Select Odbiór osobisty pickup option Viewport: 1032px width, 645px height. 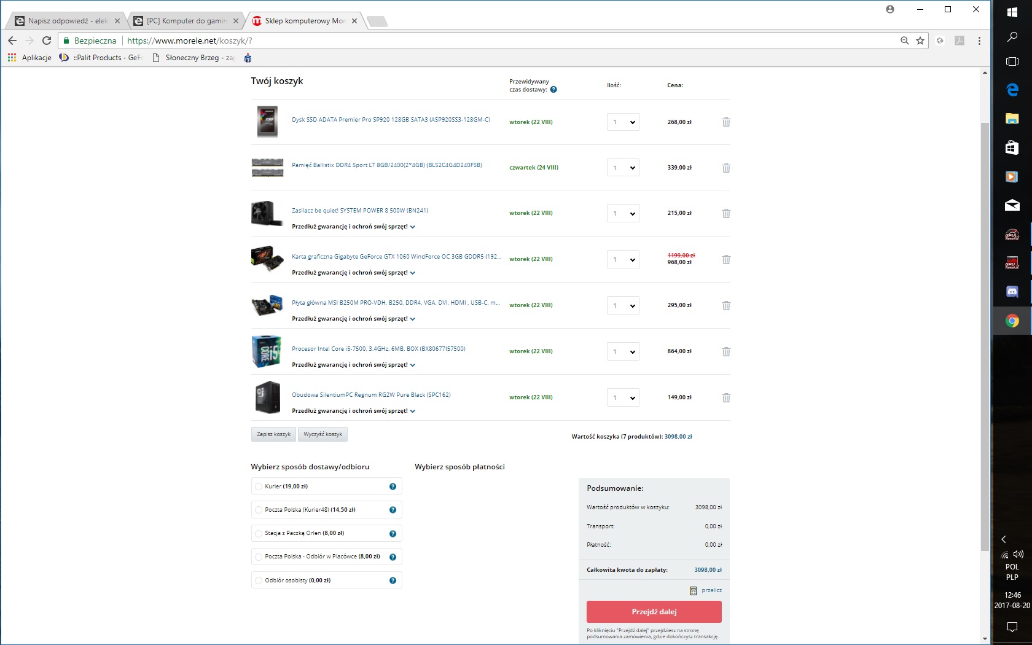click(259, 580)
